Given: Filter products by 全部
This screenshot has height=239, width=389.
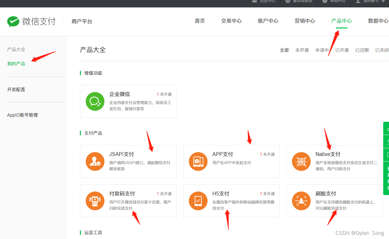Looking at the screenshot, I should pos(284,50).
